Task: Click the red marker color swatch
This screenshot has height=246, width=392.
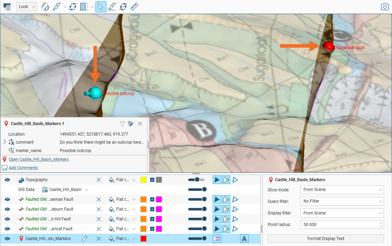Action: [143, 239]
